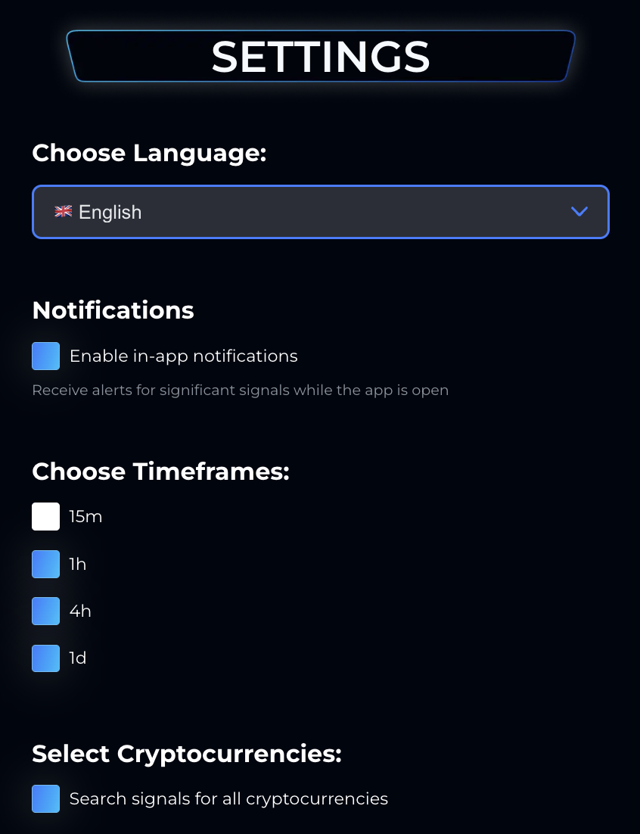Click the SETTINGS title banner
The image size is (640, 834).
click(321, 57)
